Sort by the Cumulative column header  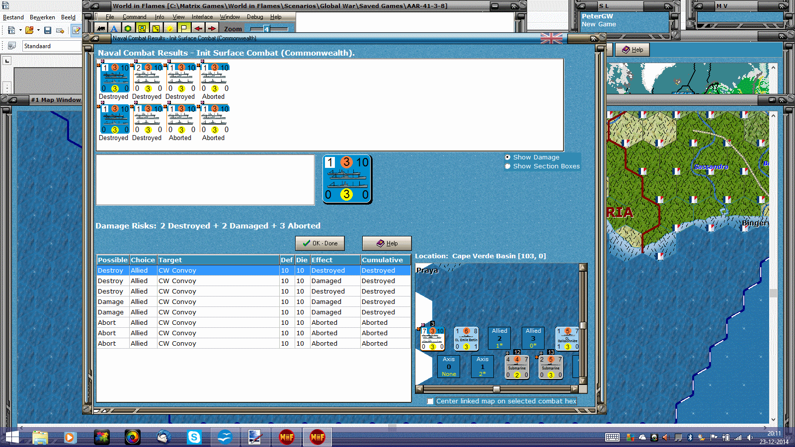pyautogui.click(x=386, y=260)
